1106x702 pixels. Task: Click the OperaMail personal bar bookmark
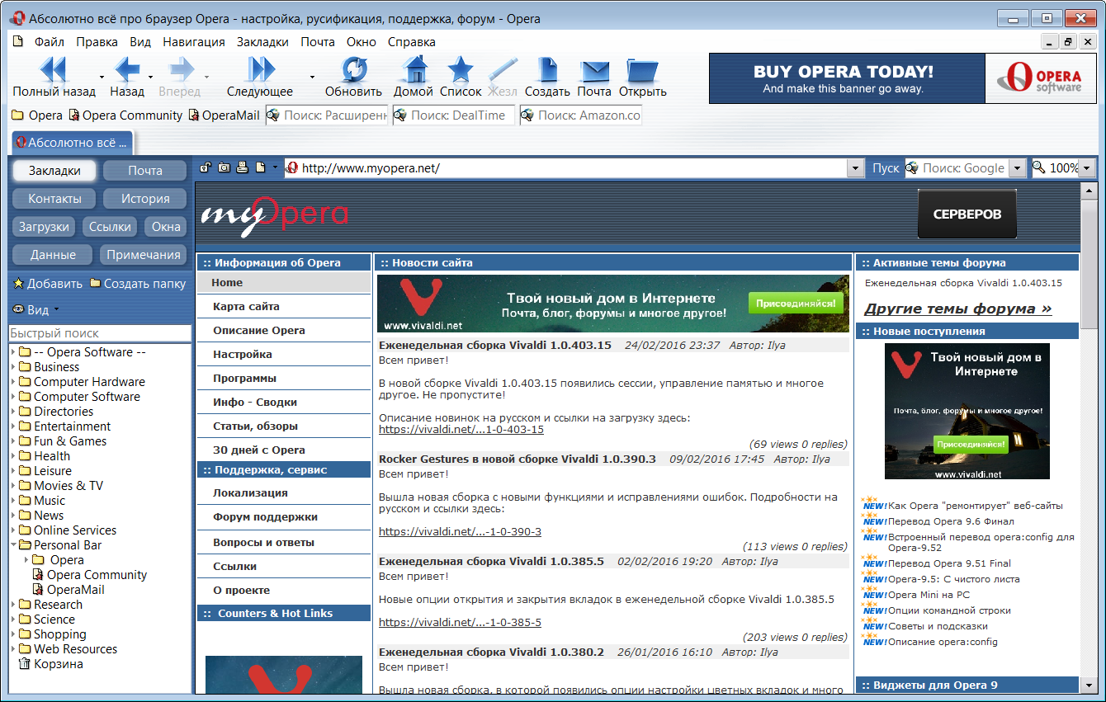[x=225, y=115]
